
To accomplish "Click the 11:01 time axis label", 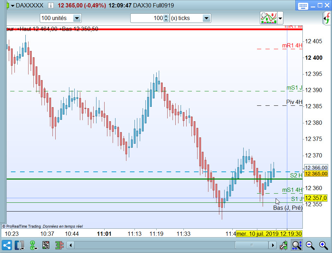I will (104, 234).
